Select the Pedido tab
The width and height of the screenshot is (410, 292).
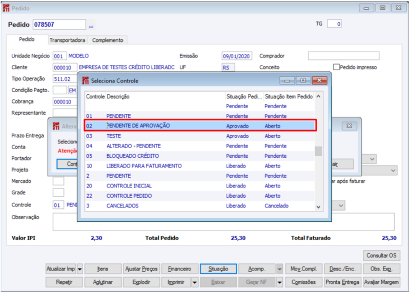coord(27,39)
